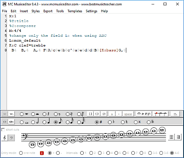This screenshot has height=158, width=184.
Task: Select the natural accidental radio
Action: tap(123, 122)
